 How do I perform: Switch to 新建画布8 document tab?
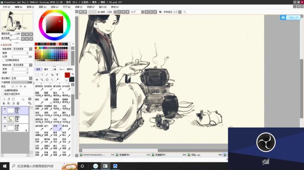tap(133, 155)
